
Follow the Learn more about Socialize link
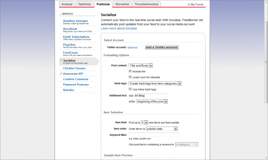click(x=119, y=28)
